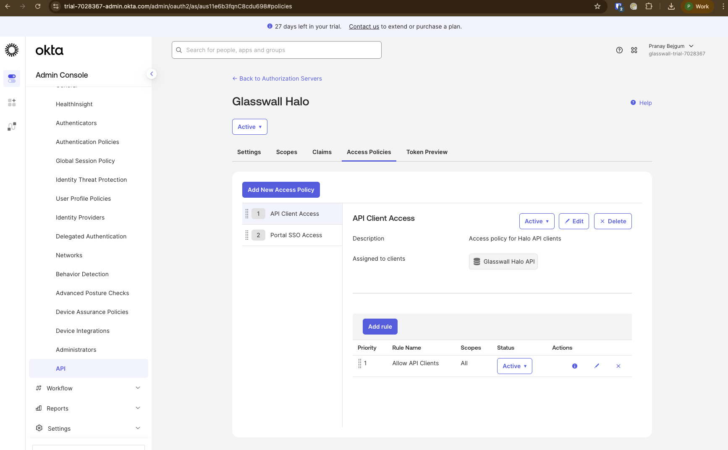Expand the Reports section chevron
Image resolution: width=728 pixels, height=450 pixels.
click(x=138, y=408)
